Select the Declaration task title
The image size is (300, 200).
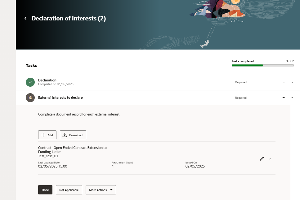coord(47,80)
